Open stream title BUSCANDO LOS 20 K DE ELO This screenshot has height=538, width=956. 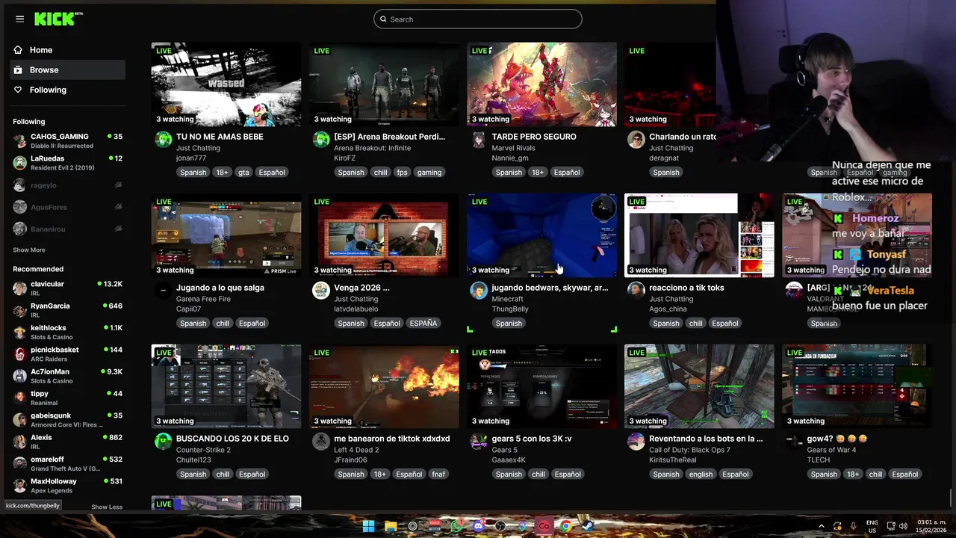click(232, 439)
